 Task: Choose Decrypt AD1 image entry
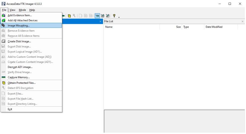point(31,67)
